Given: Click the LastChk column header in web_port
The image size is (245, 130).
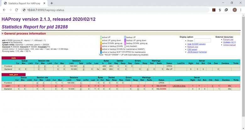Looking at the screenshot, I should pos(179,80).
